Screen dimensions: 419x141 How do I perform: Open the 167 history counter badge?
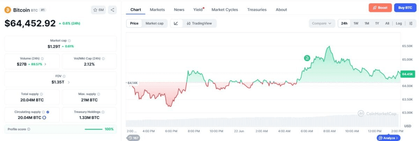pyautogui.click(x=133, y=138)
